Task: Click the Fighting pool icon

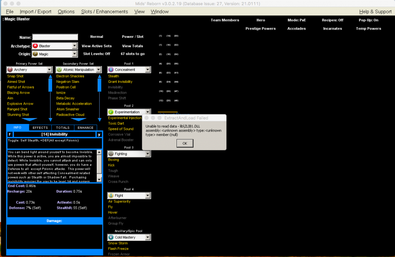Action: coord(111,154)
